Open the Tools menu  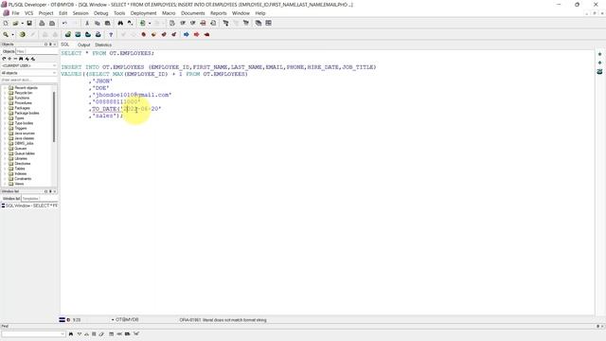119,13
